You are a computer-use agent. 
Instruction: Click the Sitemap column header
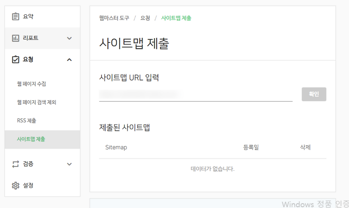[116, 147]
